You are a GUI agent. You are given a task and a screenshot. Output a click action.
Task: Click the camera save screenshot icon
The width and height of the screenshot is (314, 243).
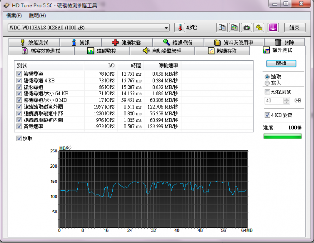pos(247,28)
